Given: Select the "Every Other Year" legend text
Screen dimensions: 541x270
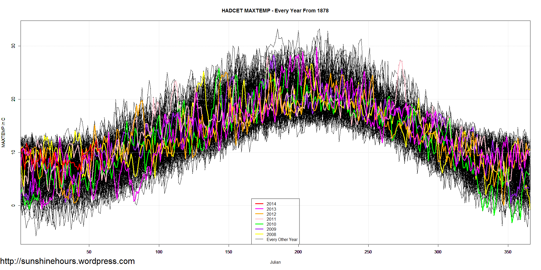Looking at the screenshot, I should click(282, 239).
